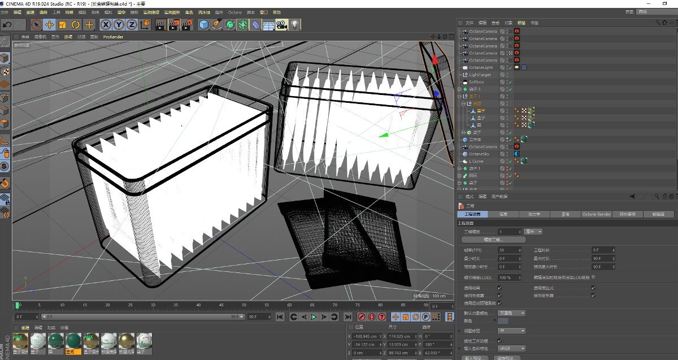Click the LOD field showing 100 %
The width and height of the screenshot is (678, 360).
pyautogui.click(x=509, y=277)
